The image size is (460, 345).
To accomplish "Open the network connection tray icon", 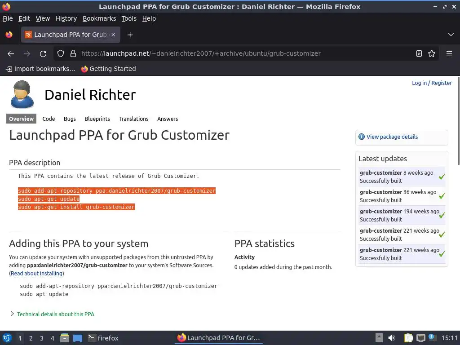I will [420, 338].
